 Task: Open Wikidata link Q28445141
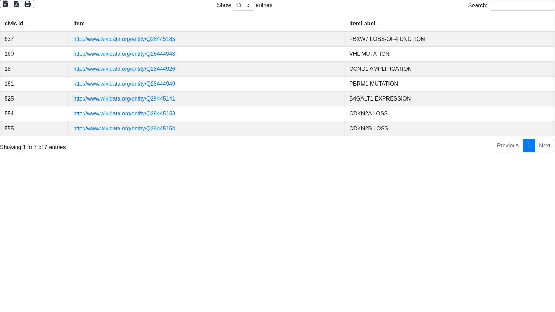pos(124,99)
